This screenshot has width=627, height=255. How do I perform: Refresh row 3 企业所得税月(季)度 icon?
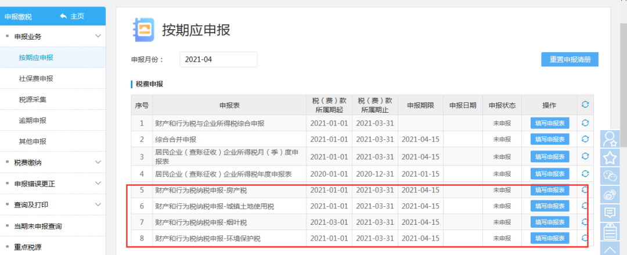(585, 156)
